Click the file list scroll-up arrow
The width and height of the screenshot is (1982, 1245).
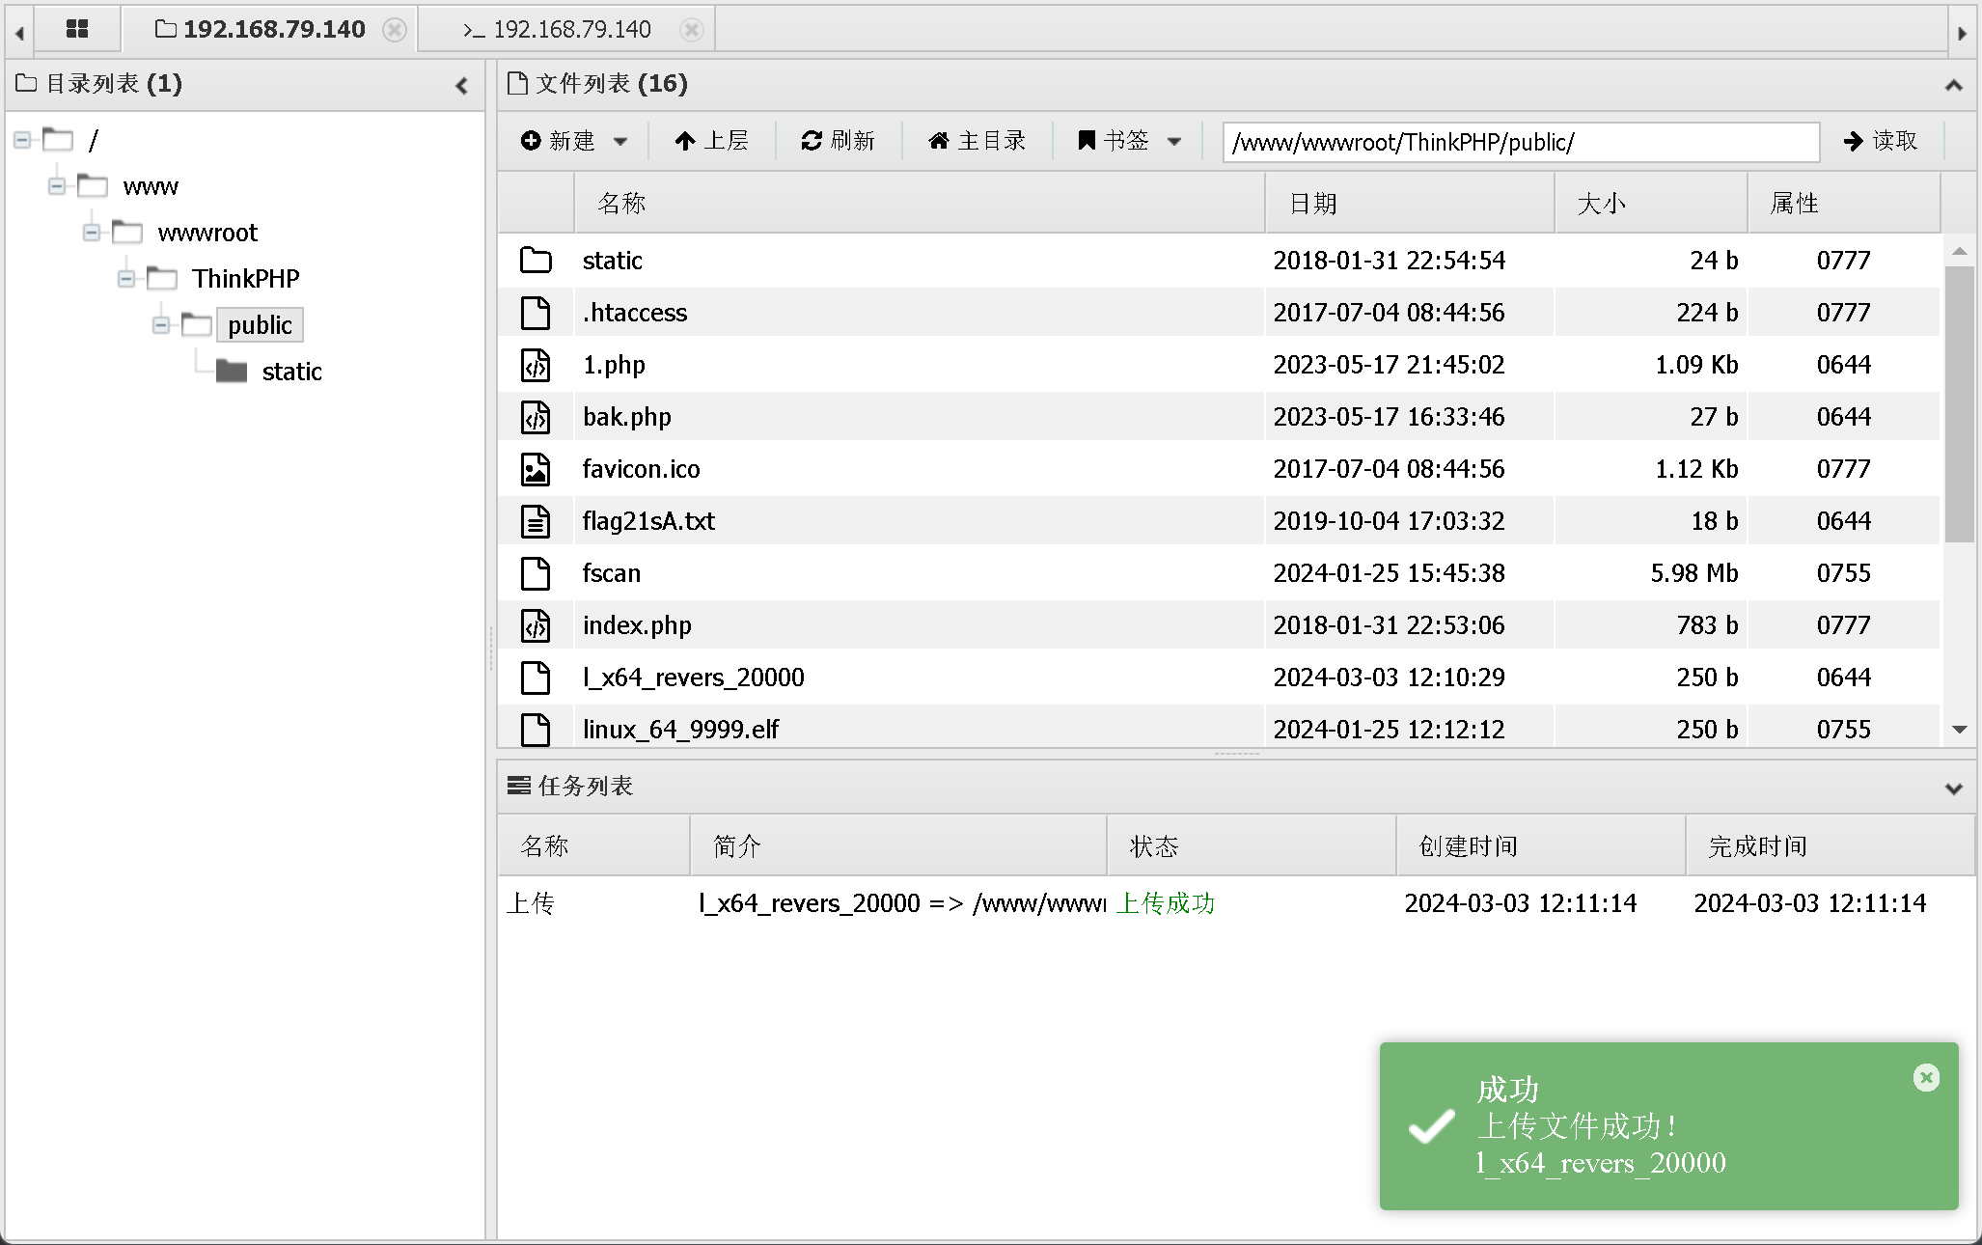pyautogui.click(x=1959, y=251)
